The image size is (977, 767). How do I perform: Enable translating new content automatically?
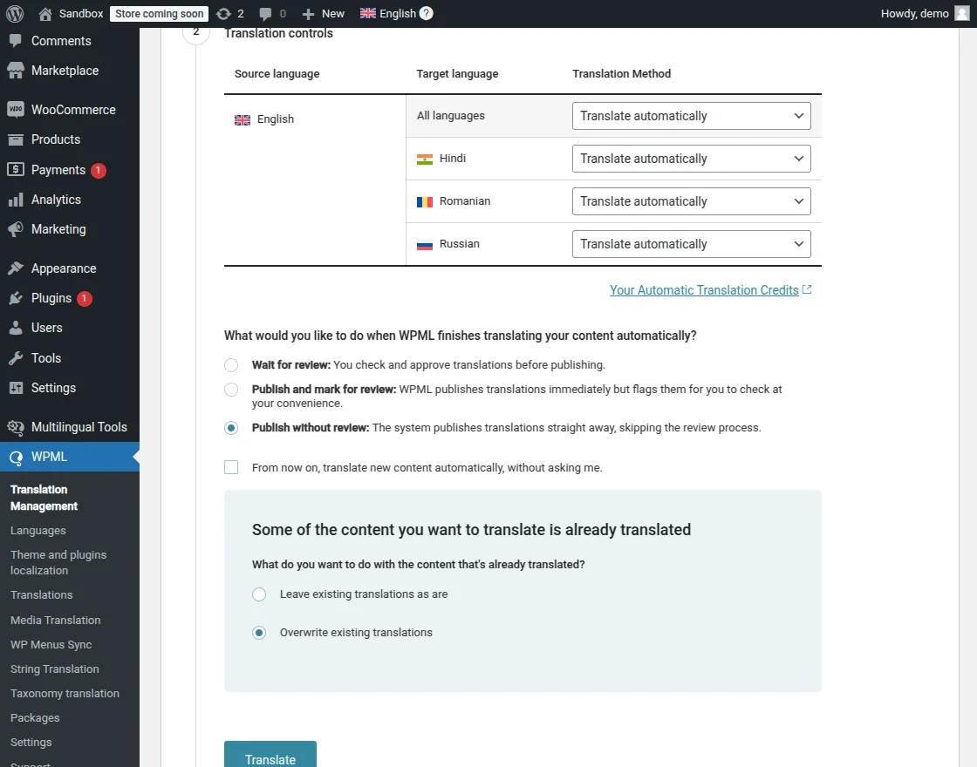(231, 467)
